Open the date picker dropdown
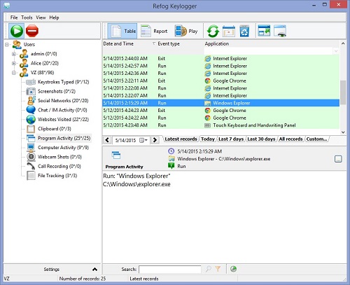This screenshot has height=285, width=350. pos(143,140)
